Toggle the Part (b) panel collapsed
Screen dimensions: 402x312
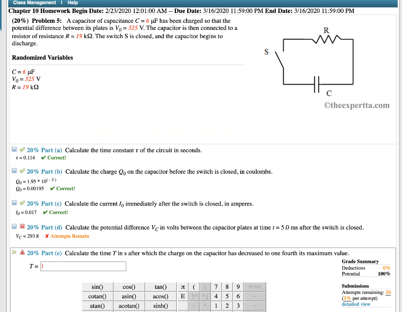click(x=14, y=171)
